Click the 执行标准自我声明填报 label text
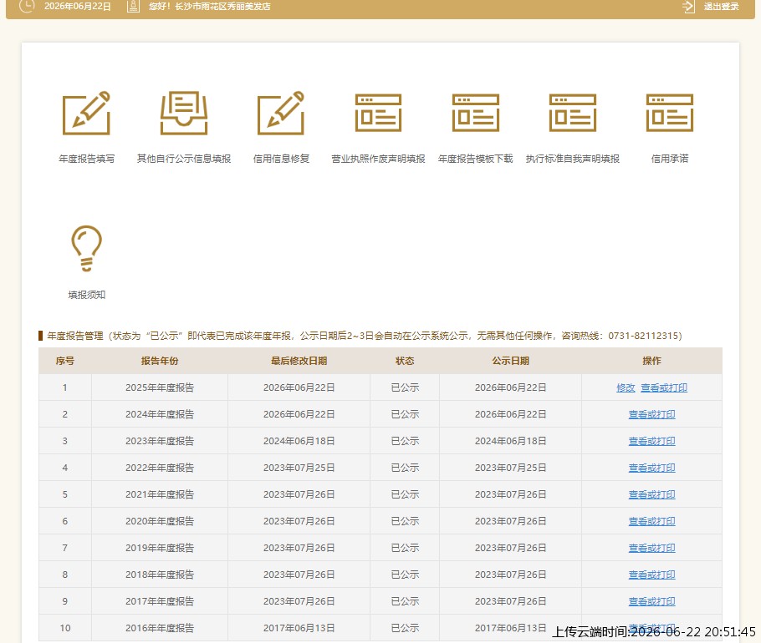The width and height of the screenshot is (761, 643). pos(573,159)
